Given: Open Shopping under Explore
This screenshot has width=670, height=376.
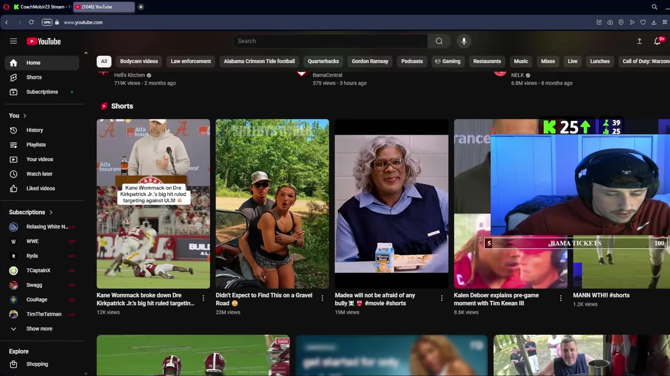Looking at the screenshot, I should click(x=42, y=364).
